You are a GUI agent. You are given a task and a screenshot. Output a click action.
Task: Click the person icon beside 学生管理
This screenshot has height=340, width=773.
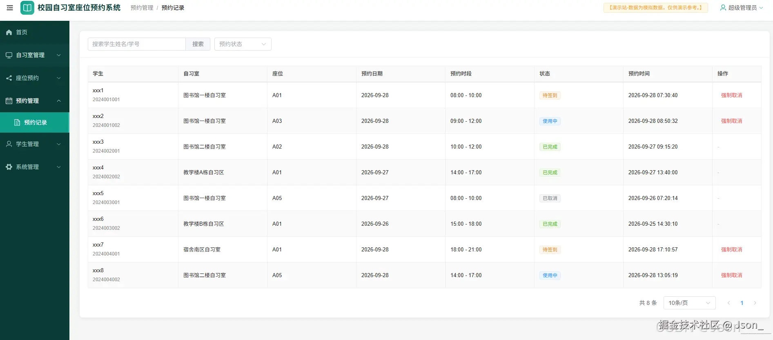pyautogui.click(x=9, y=144)
